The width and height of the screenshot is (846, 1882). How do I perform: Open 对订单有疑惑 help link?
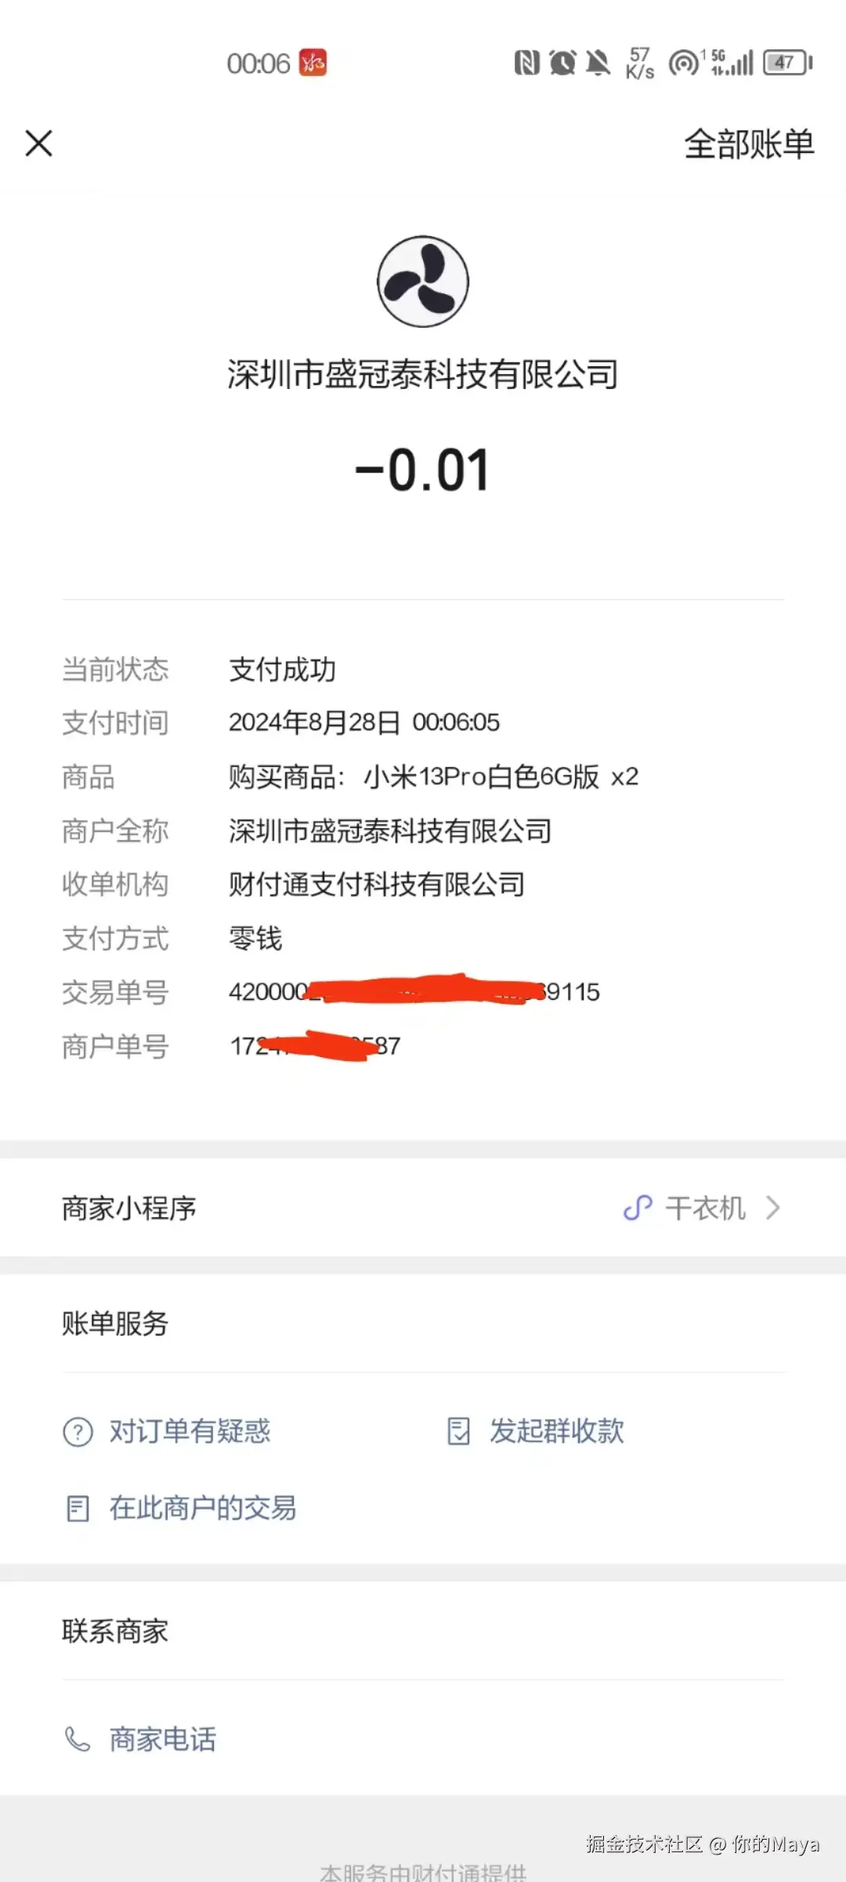coord(190,1431)
